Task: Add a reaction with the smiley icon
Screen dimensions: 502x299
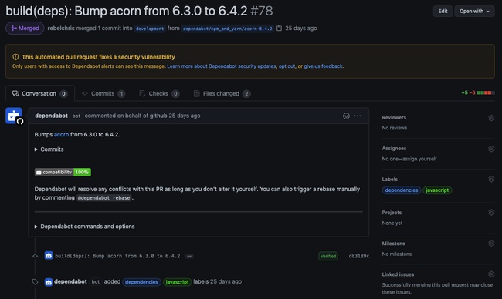Action: pyautogui.click(x=346, y=116)
